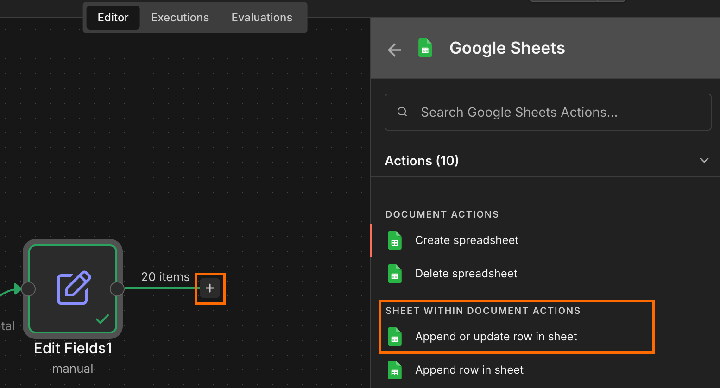Open the Evaluations tab
The height and width of the screenshot is (388, 720).
click(x=261, y=17)
